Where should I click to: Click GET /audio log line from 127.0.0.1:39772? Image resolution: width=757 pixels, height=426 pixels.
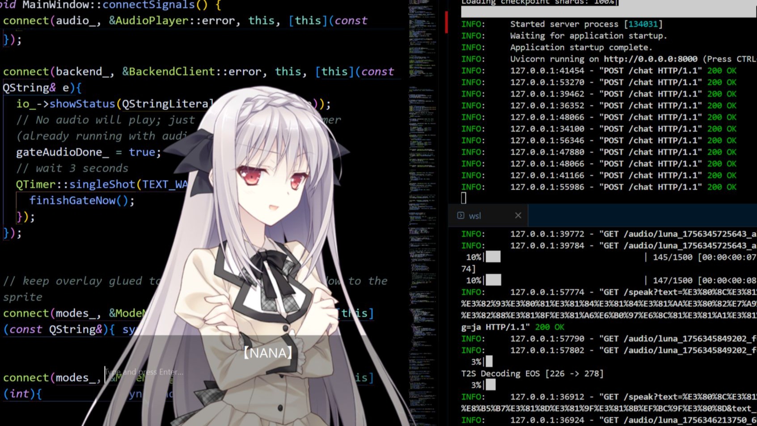pyautogui.click(x=609, y=234)
